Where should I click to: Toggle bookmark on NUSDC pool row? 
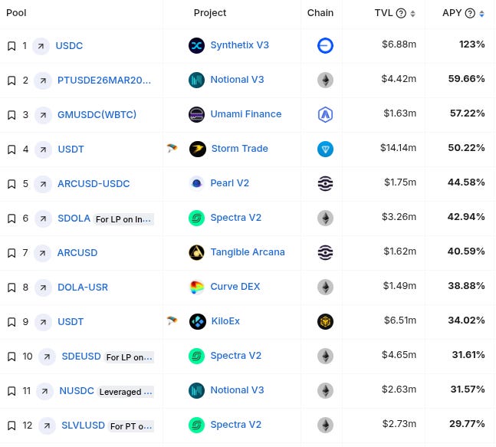click(x=11, y=391)
